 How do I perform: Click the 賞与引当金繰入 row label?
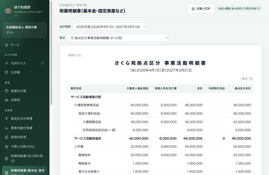coord(89,171)
